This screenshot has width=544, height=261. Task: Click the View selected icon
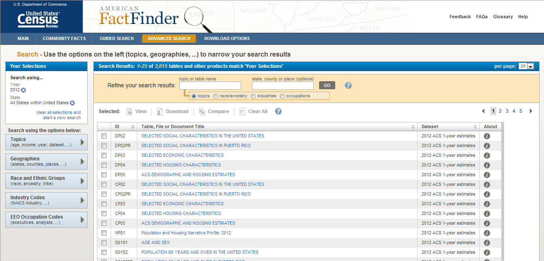click(x=129, y=112)
